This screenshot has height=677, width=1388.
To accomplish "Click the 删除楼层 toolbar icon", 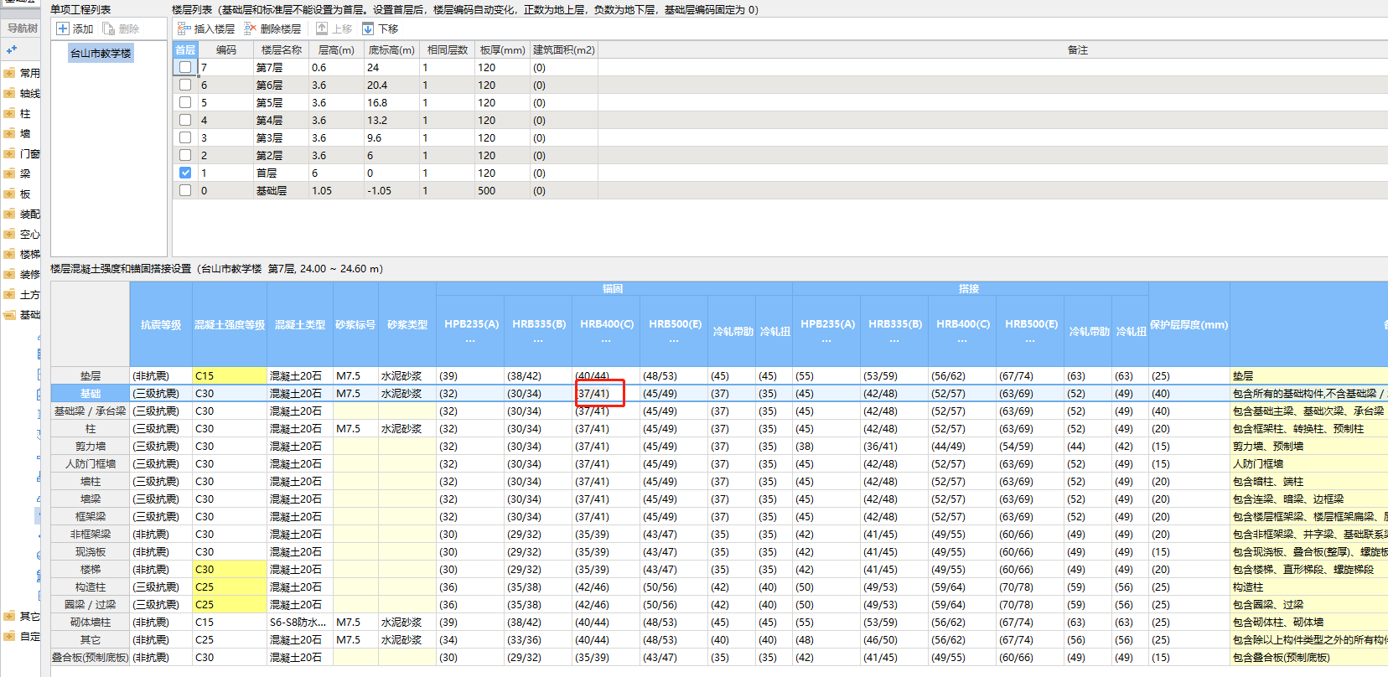I will [x=250, y=28].
